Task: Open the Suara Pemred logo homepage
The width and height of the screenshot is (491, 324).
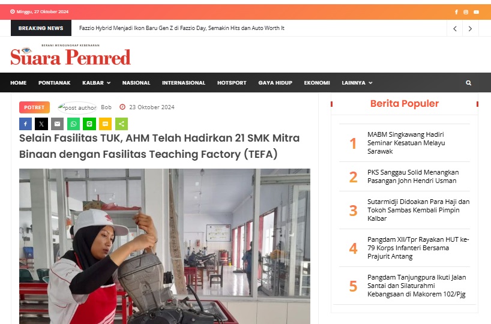Action: click(x=70, y=55)
